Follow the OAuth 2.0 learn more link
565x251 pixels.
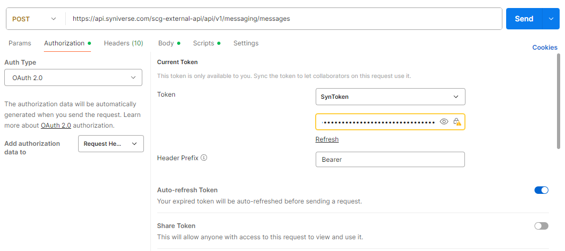56,126
